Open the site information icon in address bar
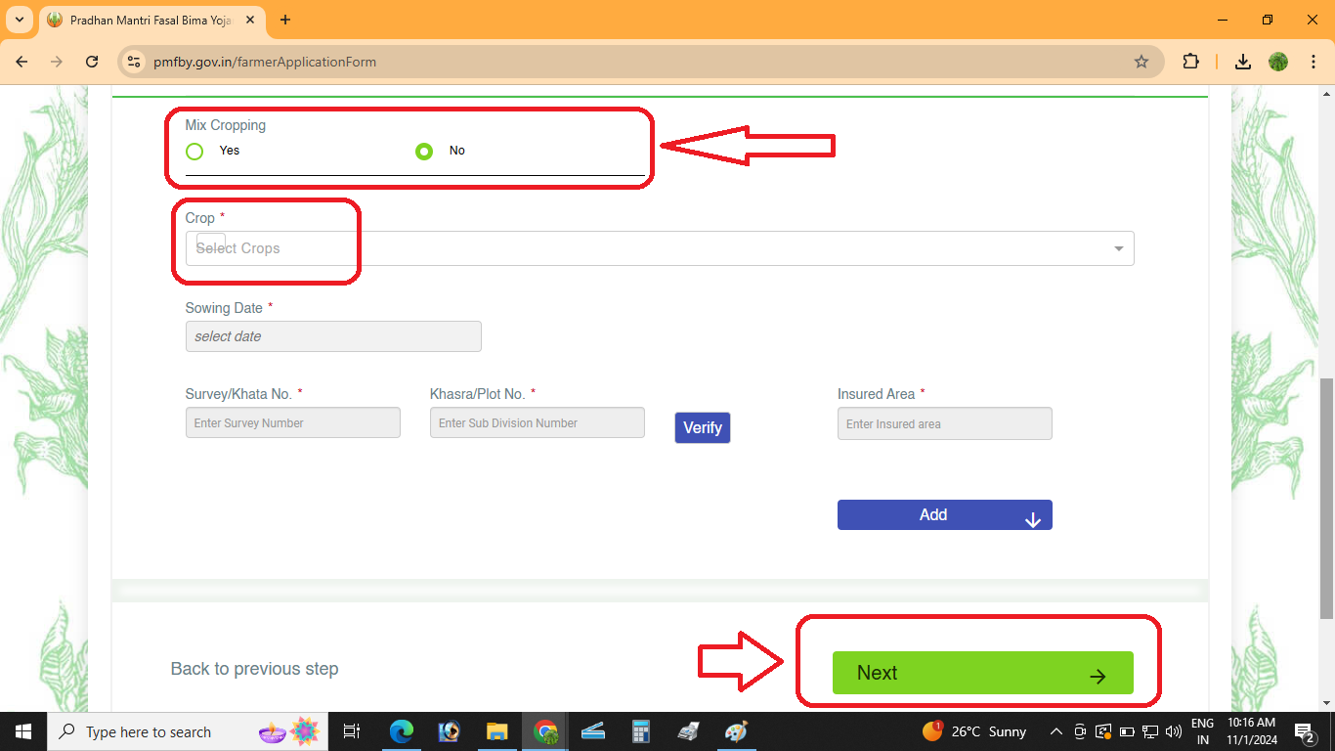1335x751 pixels. [133, 61]
